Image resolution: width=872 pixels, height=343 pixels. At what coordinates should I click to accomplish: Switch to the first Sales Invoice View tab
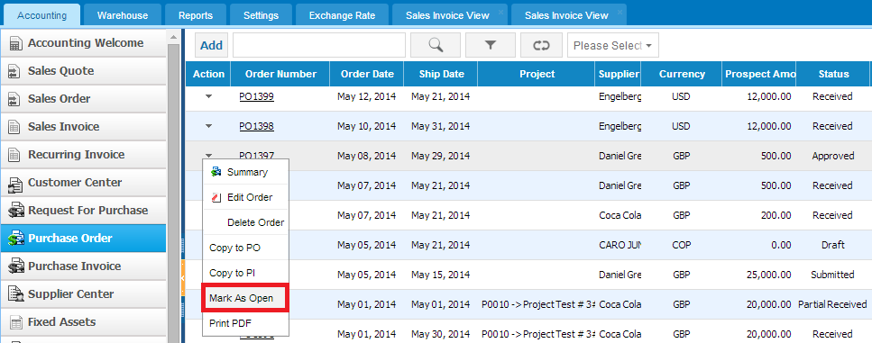(x=447, y=15)
